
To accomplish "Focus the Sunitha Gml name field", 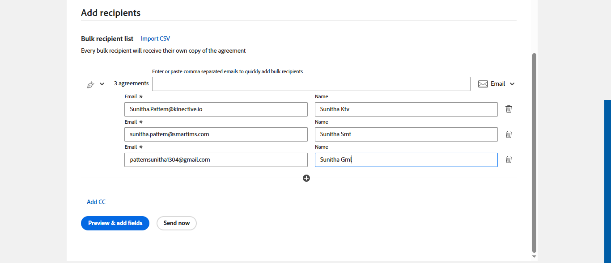I will point(406,160).
